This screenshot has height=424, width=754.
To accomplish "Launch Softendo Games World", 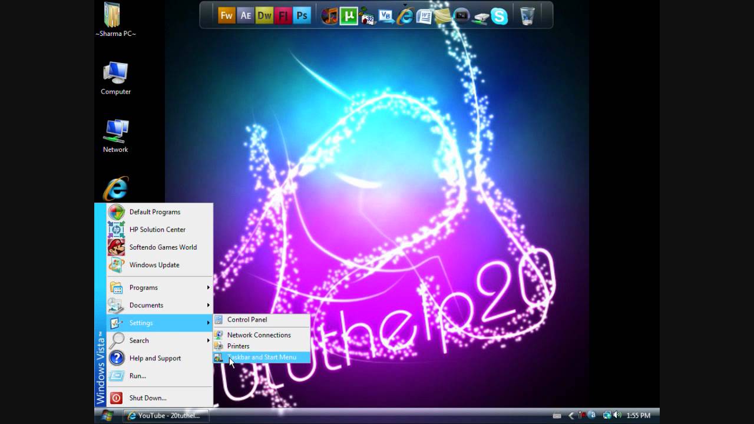I will click(x=160, y=247).
